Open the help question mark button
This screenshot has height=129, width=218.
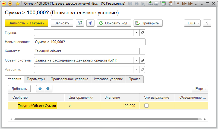[207, 23]
